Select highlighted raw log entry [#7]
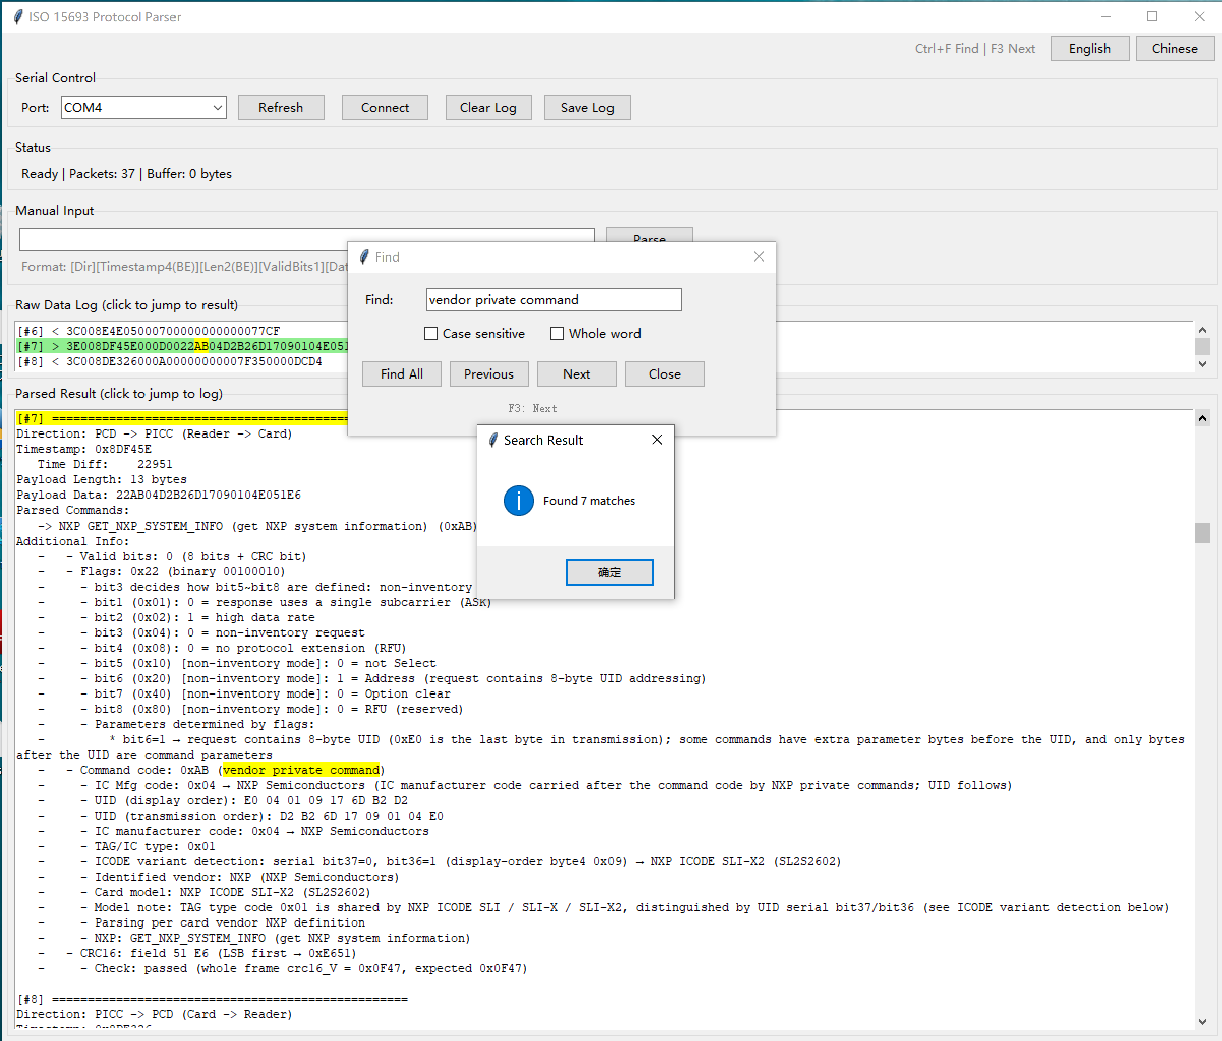The image size is (1222, 1041). pyautogui.click(x=183, y=346)
